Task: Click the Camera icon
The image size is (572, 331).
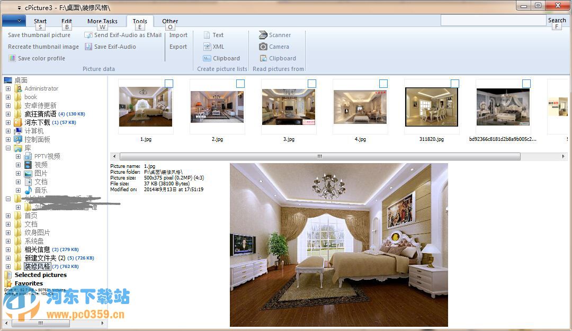Action: tap(263, 47)
